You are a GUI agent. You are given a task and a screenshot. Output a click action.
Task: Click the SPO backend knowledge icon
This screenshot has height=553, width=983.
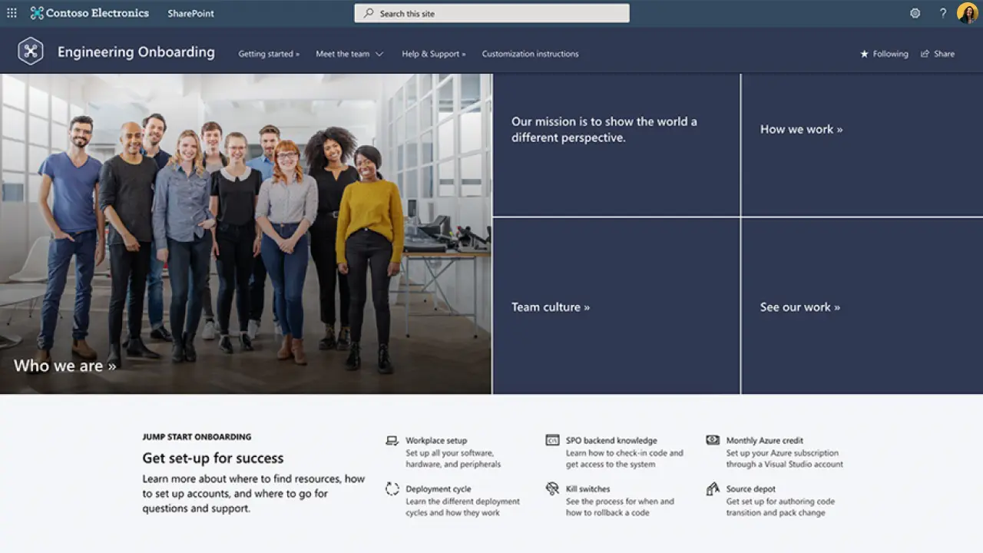coord(552,441)
